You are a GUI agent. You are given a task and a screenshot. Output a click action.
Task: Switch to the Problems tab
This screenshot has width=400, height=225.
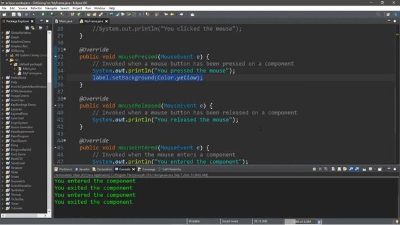point(63,169)
